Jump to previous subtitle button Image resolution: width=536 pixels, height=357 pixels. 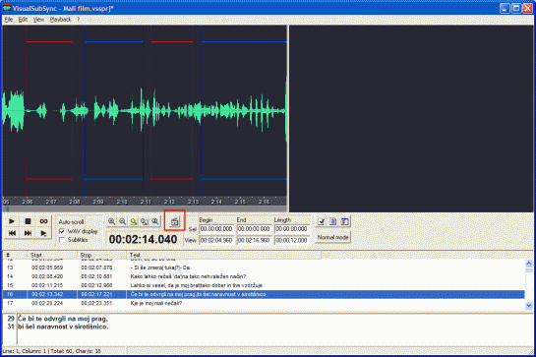12,233
